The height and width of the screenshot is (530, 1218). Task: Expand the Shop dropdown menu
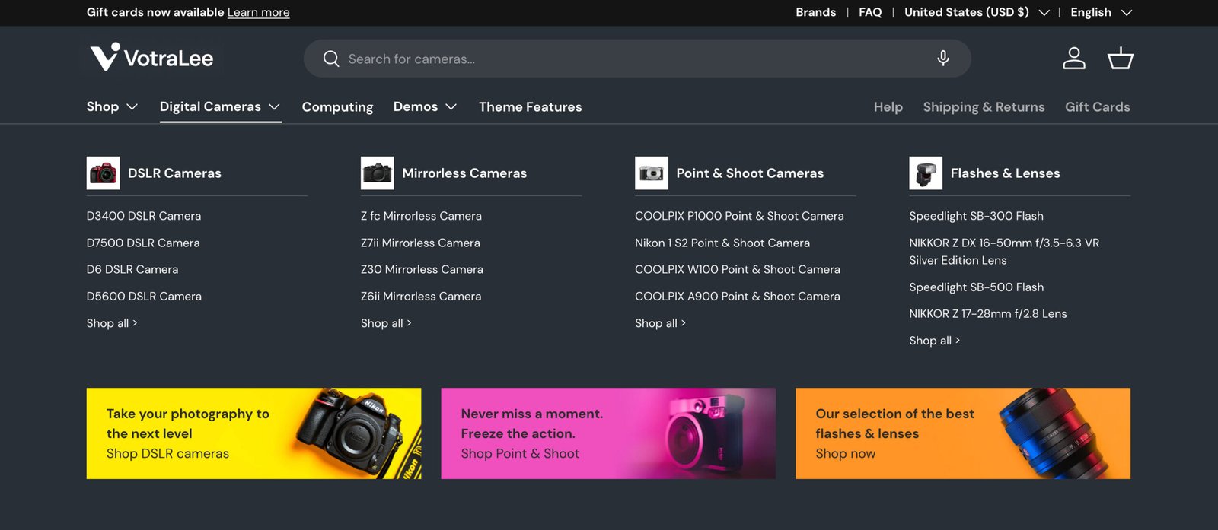pos(112,107)
